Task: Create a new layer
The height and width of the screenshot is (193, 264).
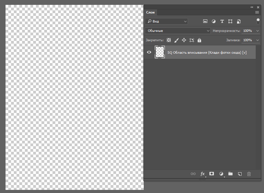Action: (x=240, y=174)
